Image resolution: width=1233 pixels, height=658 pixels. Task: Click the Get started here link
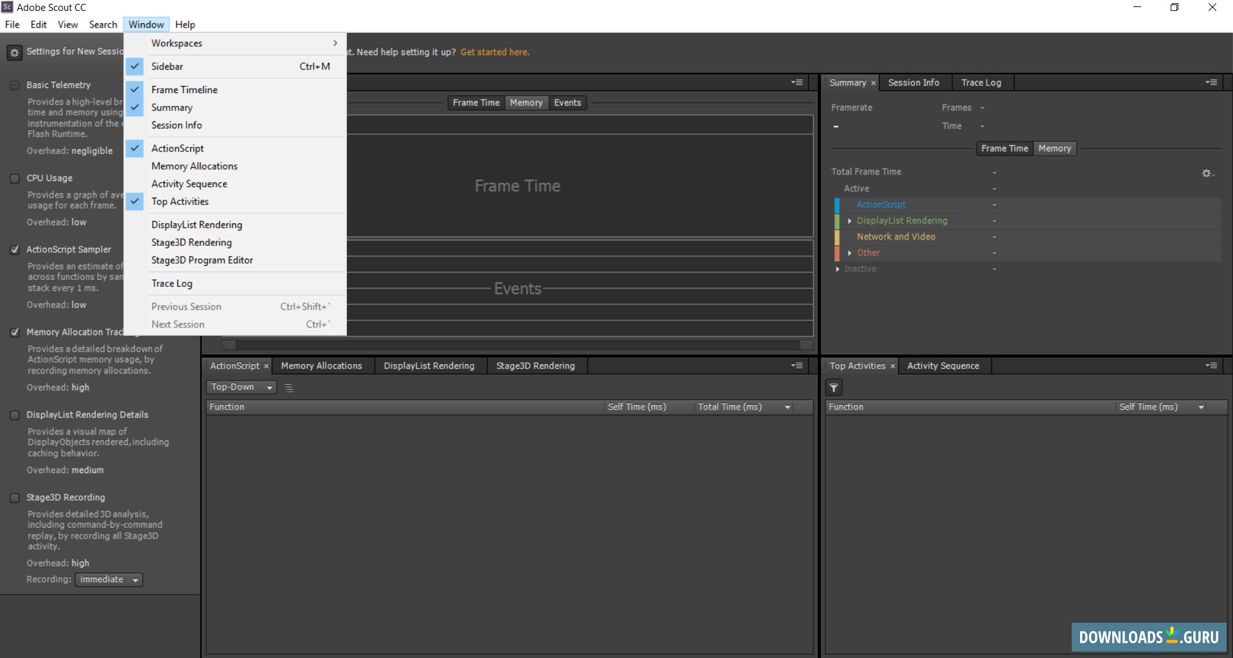495,52
